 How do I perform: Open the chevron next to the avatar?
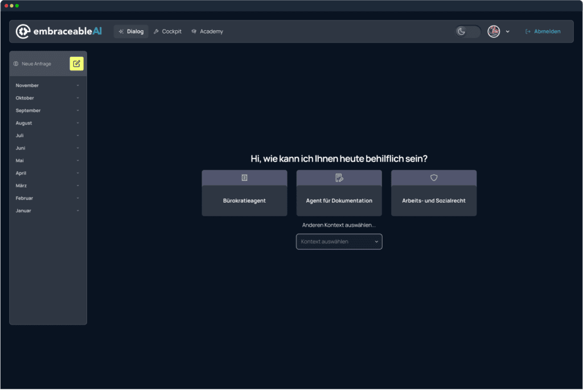click(x=508, y=32)
